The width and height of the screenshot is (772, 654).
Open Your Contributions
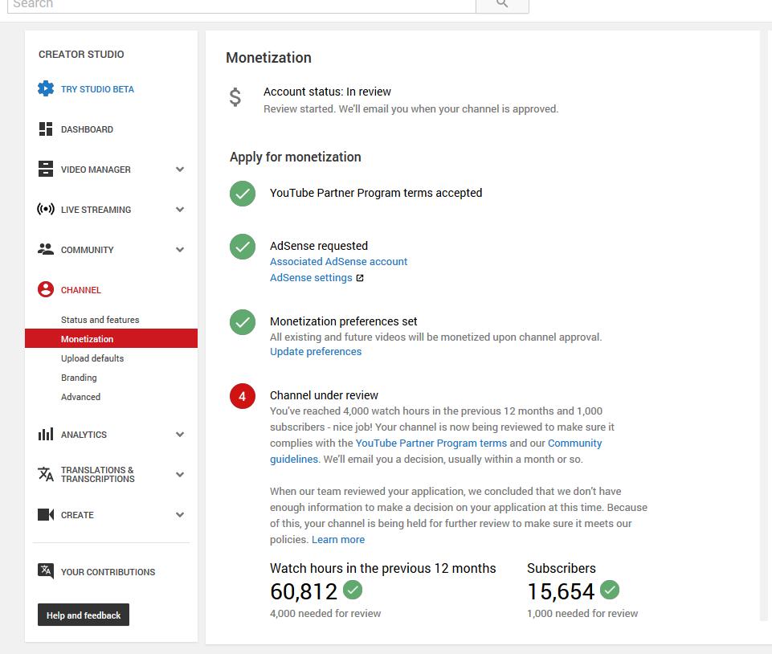tap(108, 572)
